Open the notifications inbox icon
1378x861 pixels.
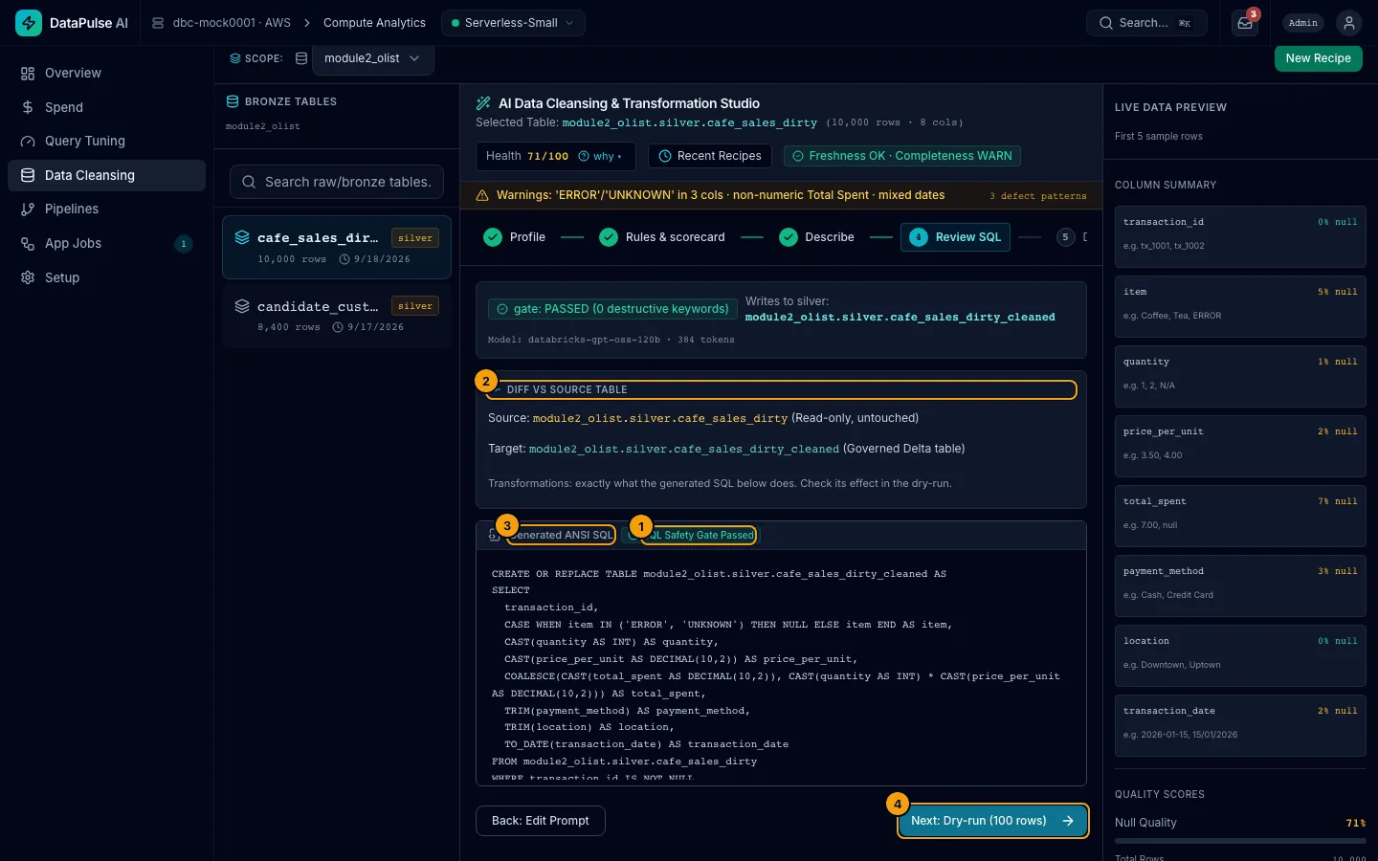[x=1245, y=23]
